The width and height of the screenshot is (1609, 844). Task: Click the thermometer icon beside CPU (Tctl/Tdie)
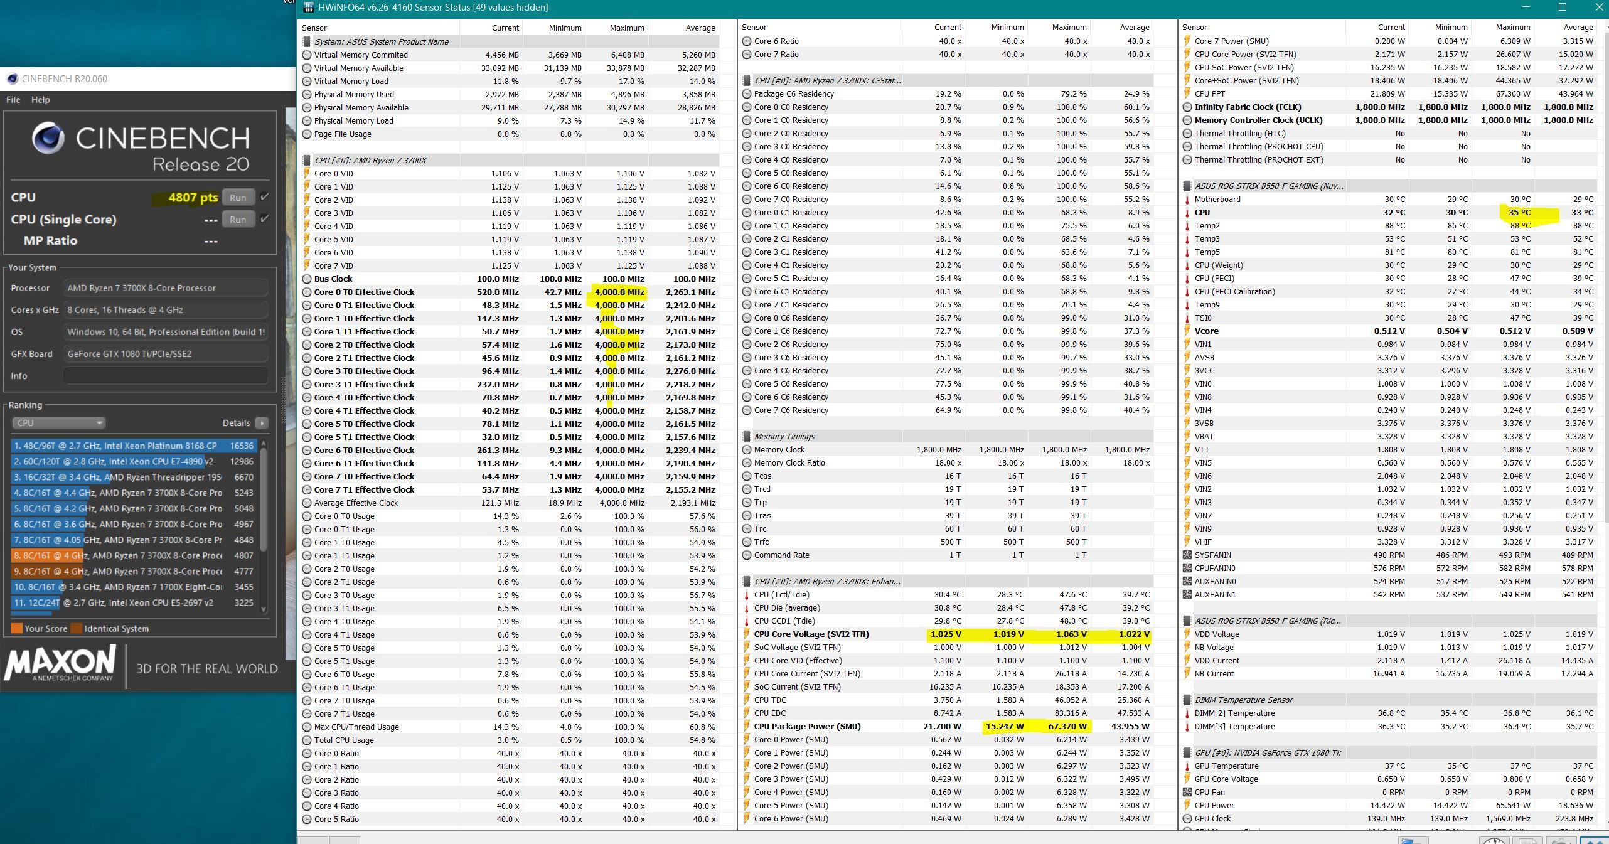(747, 594)
